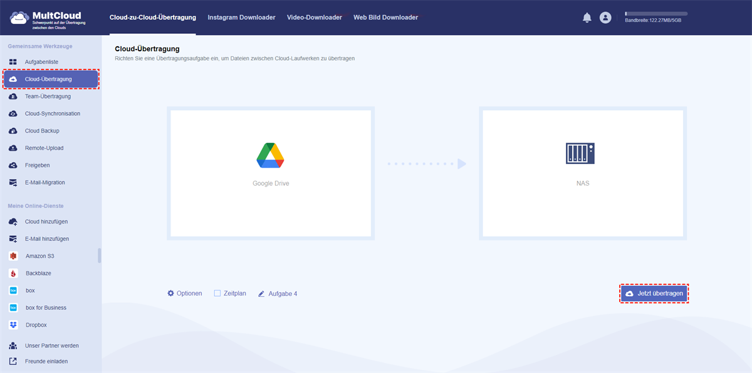
Task: Open the user account avatar icon
Action: 605,18
